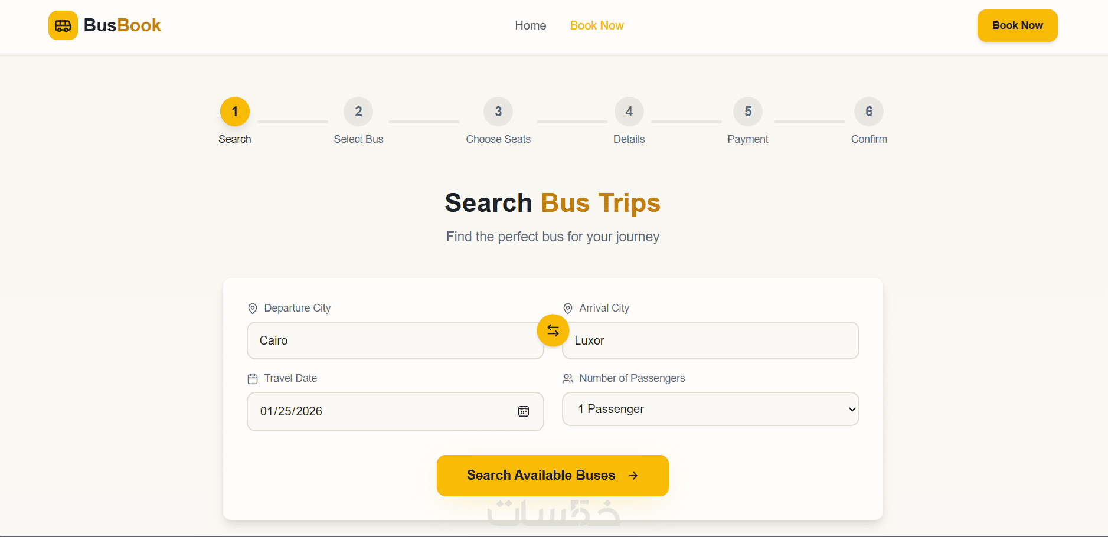Select step 5 Payment circle
Image resolution: width=1108 pixels, height=537 pixels.
click(x=748, y=112)
